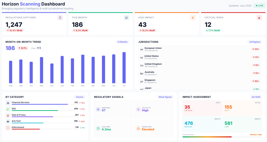Click the July bar in trend chart
This screenshot has height=142, width=267.
[124, 68]
